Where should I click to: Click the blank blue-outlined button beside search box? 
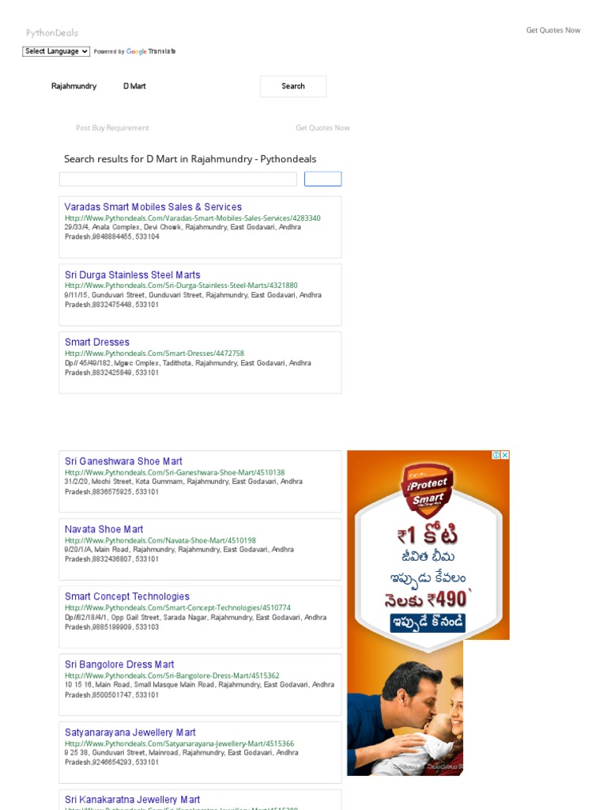tap(323, 179)
